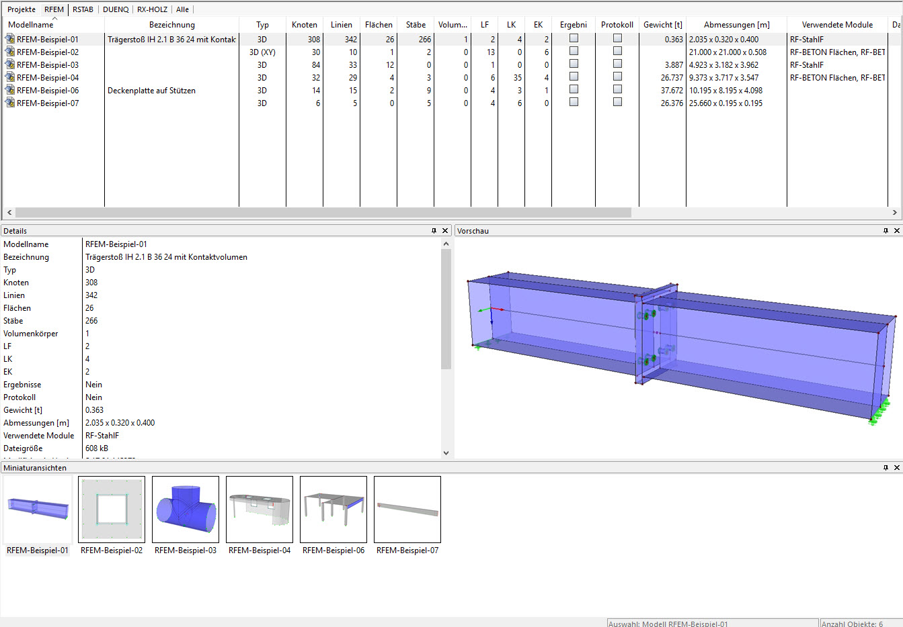The image size is (903, 627).
Task: Toggle Ergebnisse checkbox for RFEM-Beispiel-01
Action: (x=574, y=38)
